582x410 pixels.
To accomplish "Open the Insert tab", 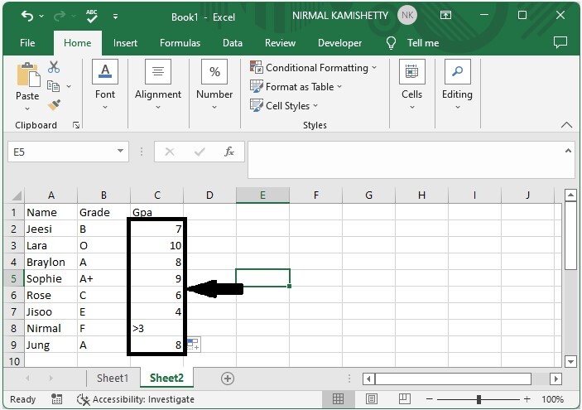I will point(125,43).
